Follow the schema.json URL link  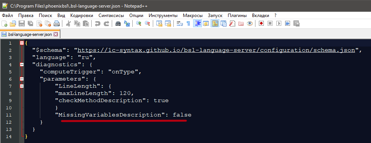point(216,50)
